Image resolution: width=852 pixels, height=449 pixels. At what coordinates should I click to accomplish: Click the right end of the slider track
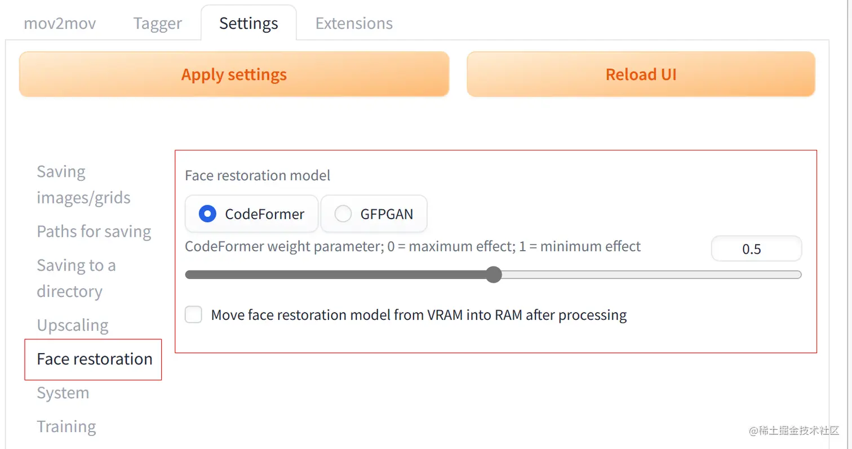coord(797,275)
